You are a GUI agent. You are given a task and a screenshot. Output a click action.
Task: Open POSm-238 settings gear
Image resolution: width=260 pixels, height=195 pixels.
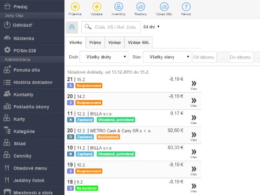point(7,50)
